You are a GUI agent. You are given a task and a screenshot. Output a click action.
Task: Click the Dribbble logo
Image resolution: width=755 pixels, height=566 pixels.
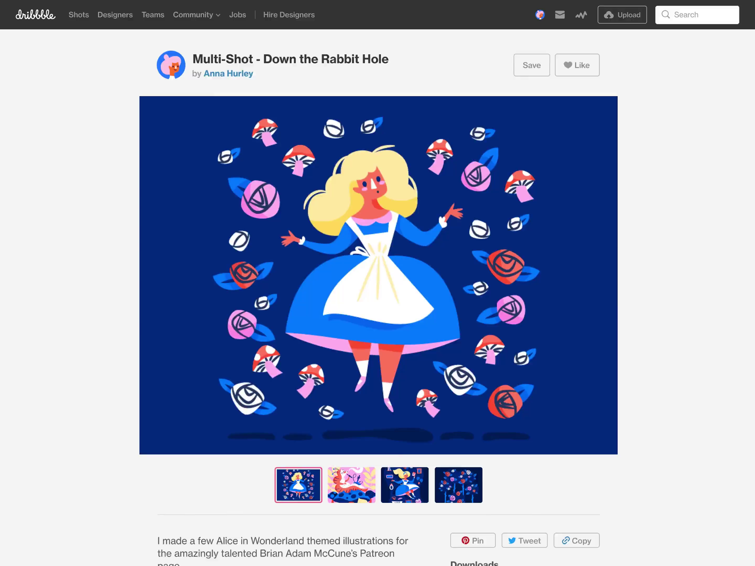pyautogui.click(x=35, y=15)
